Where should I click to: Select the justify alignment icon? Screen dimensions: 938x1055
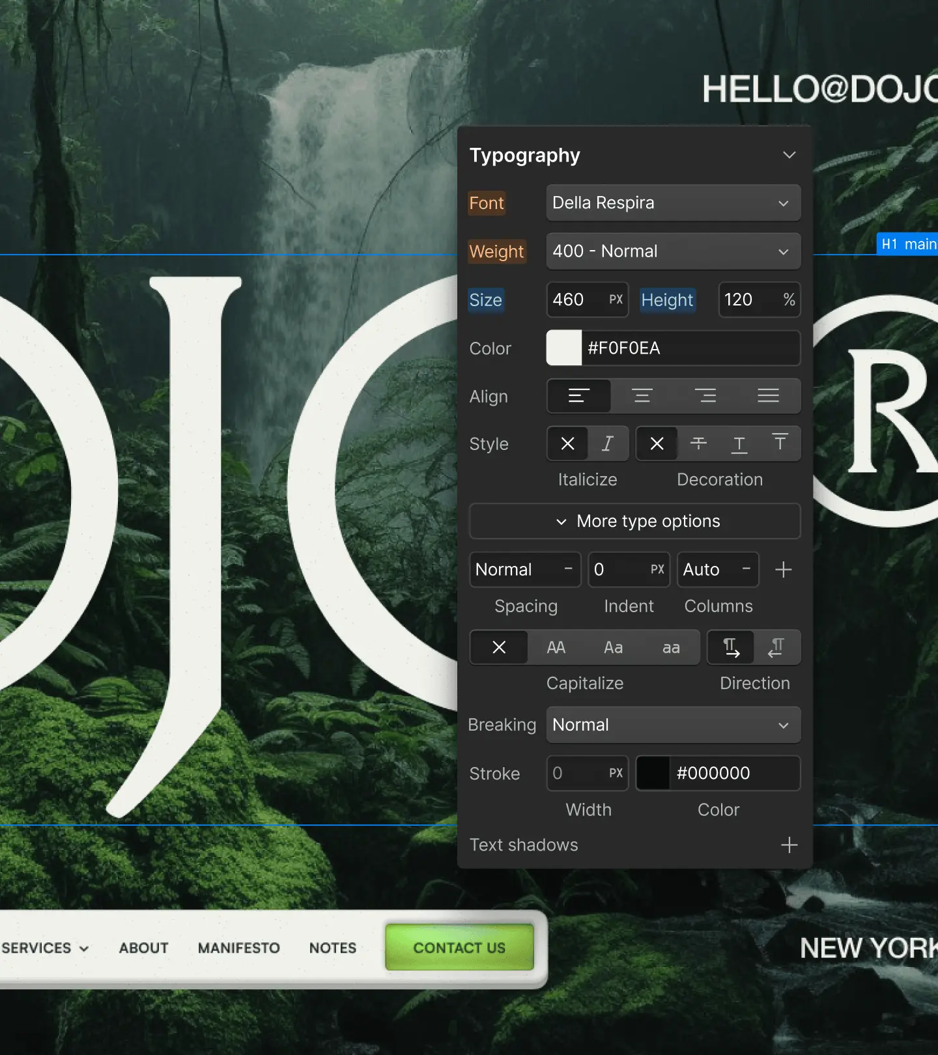(768, 396)
